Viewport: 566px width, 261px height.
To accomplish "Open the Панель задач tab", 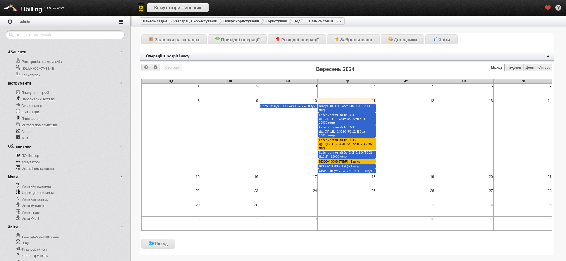I will tap(154, 21).
